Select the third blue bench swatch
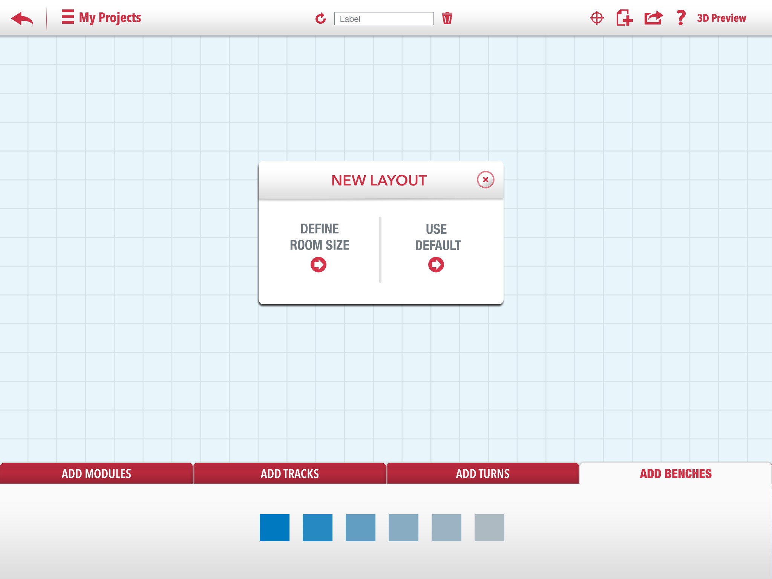 click(360, 528)
